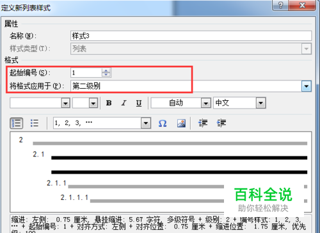Open the apply formatting to level dropdown
The image size is (320, 233).
(x=307, y=86)
